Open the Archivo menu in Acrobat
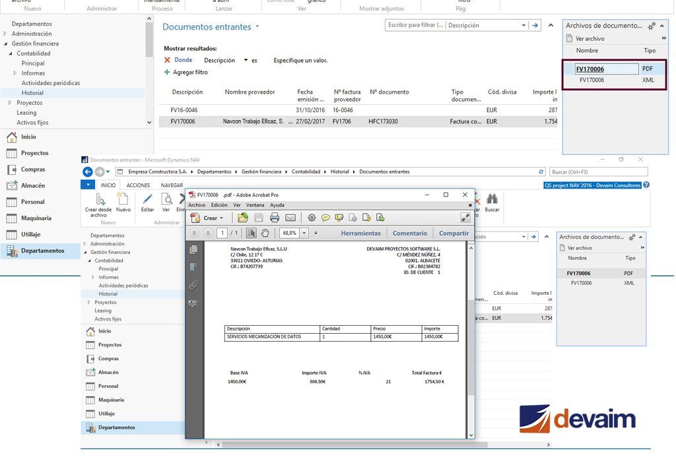This screenshot has width=676, height=465. point(197,205)
